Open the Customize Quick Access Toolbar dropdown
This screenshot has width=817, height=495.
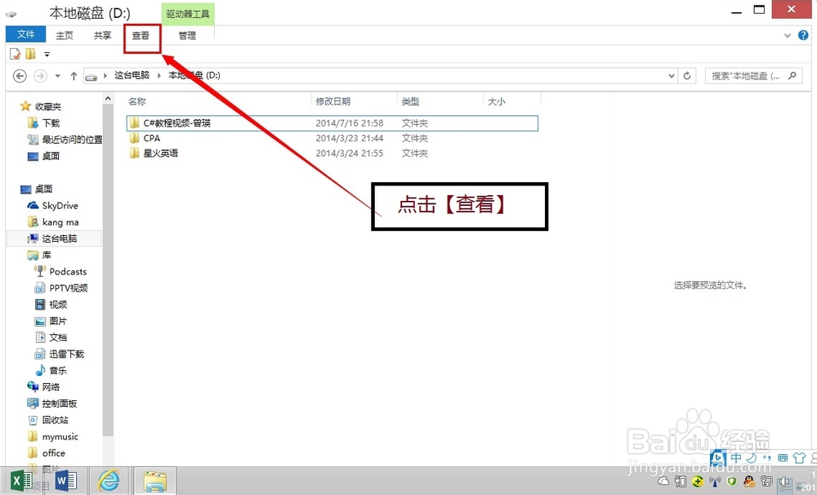point(47,54)
